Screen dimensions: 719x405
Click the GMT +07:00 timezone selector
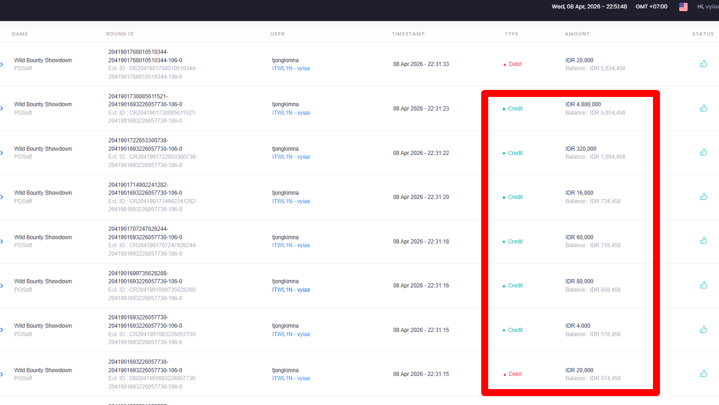click(651, 7)
